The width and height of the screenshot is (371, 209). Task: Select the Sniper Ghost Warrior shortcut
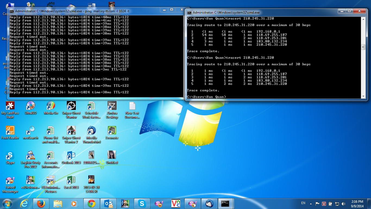[x=71, y=110]
